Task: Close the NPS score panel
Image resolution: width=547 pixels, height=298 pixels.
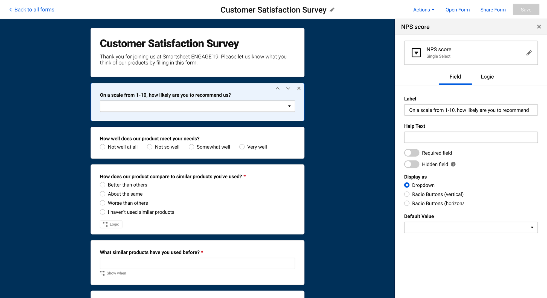Action: 539,26
